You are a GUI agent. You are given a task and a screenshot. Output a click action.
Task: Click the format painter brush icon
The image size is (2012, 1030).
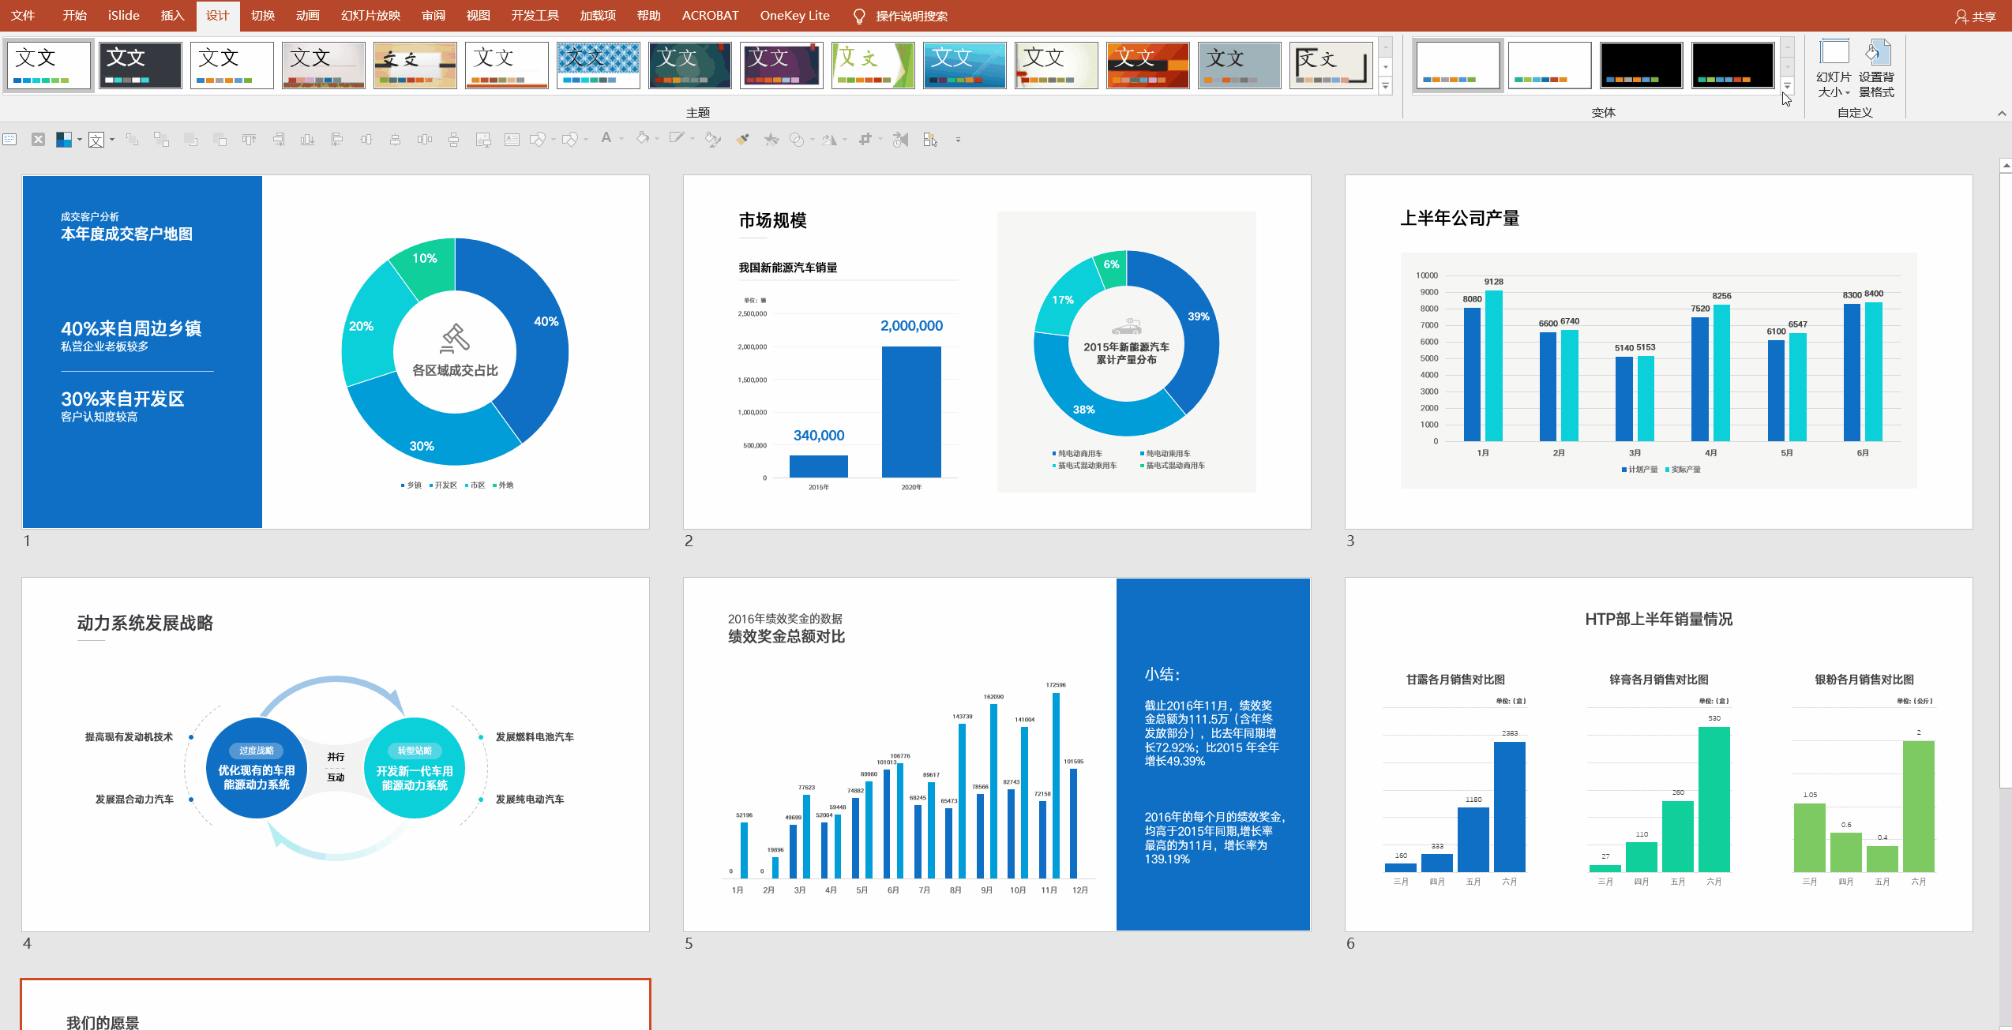pyautogui.click(x=742, y=140)
